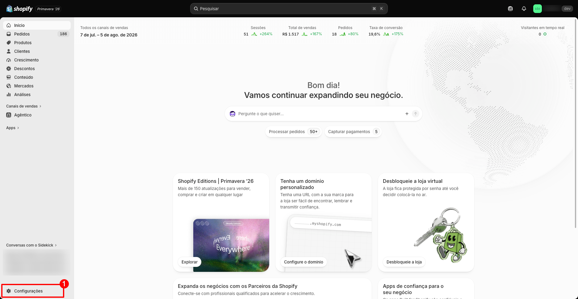The width and height of the screenshot is (578, 299).
Task: Click the plus icon in the prompt box
Action: [x=407, y=114]
